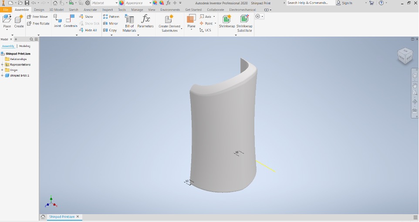Click Shrinkwrap Substitute
Viewport: 419px width, 222px height.
pos(244,23)
